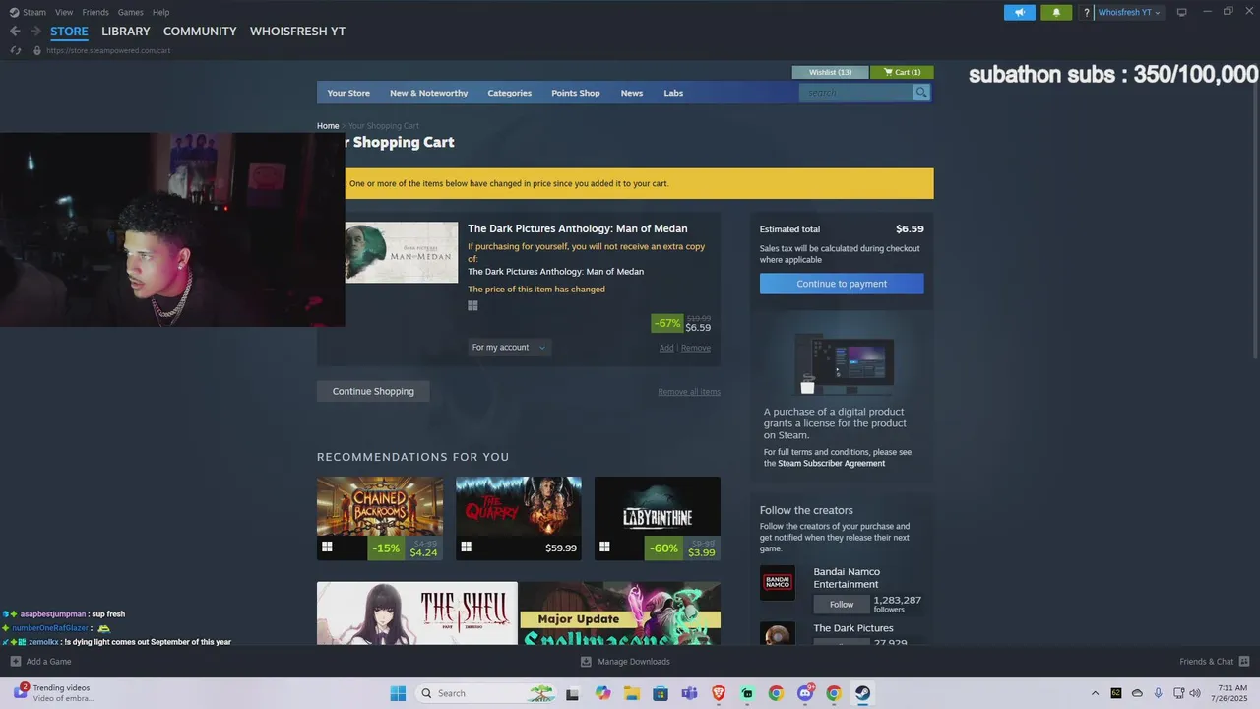The height and width of the screenshot is (709, 1260).
Task: Open the View menu
Action: click(x=64, y=12)
